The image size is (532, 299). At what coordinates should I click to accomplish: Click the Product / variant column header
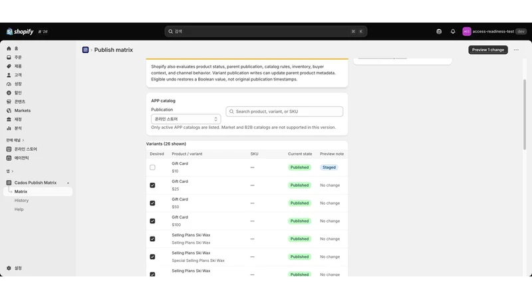point(187,154)
